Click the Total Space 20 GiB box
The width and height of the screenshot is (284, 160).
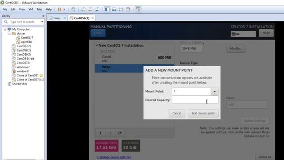[131, 145]
